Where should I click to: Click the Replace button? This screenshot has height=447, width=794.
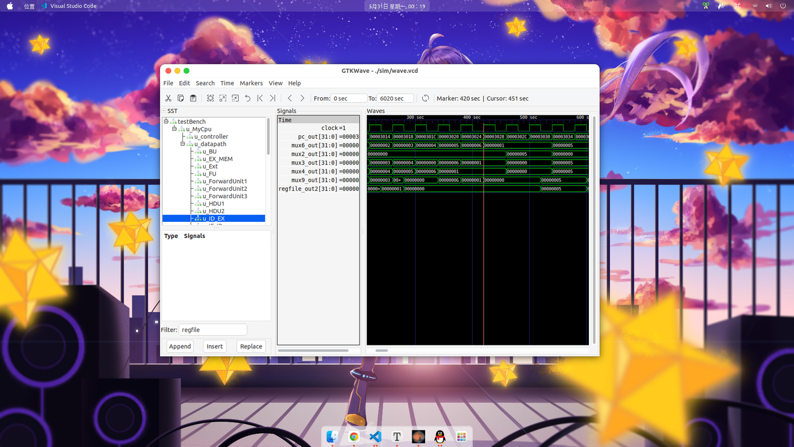(x=251, y=346)
